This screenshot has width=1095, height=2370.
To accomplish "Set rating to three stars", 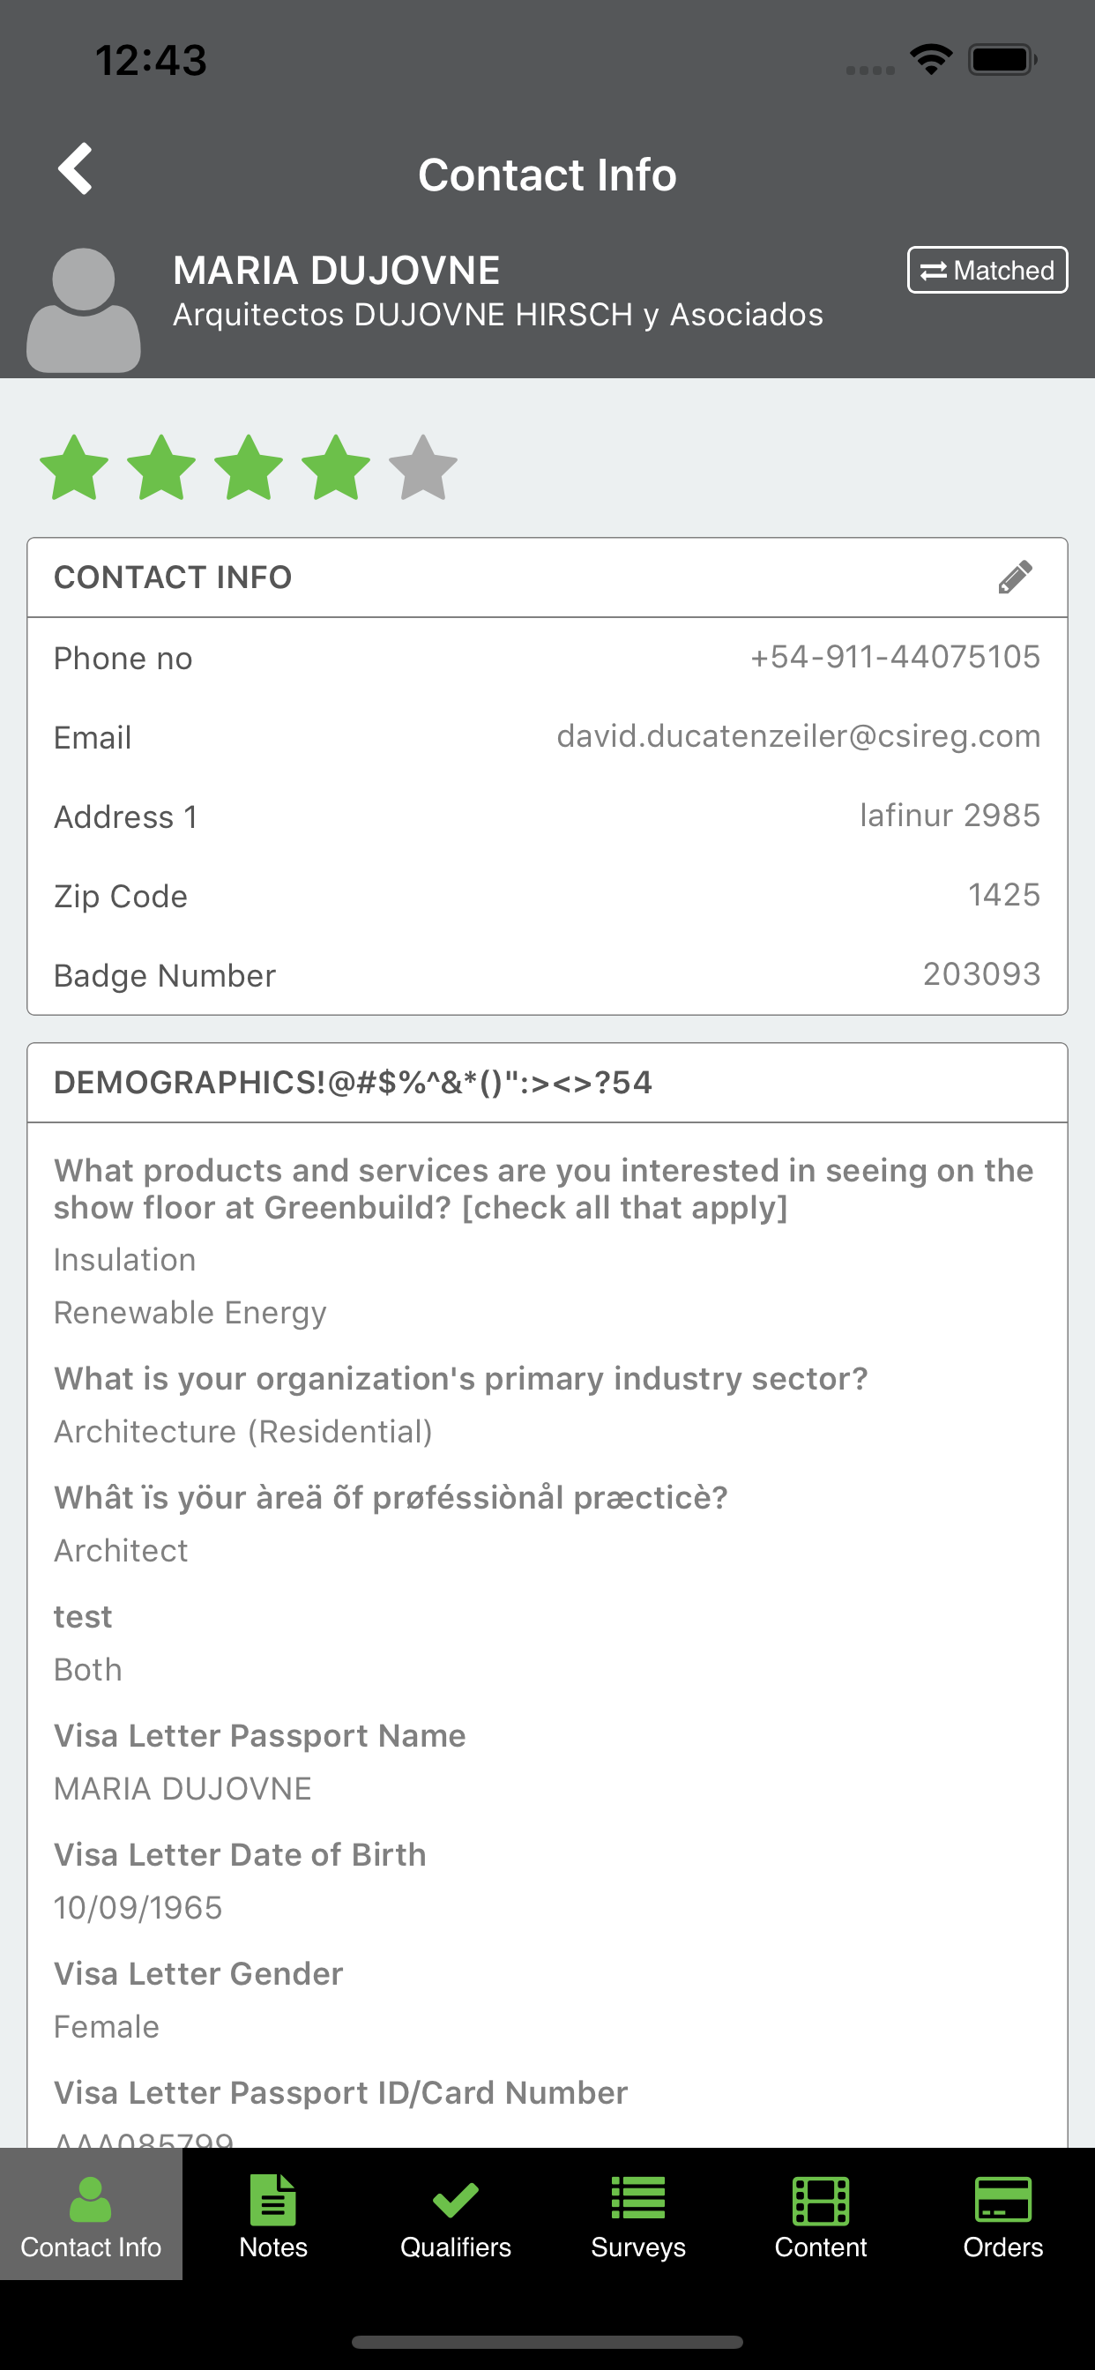I will coord(249,467).
